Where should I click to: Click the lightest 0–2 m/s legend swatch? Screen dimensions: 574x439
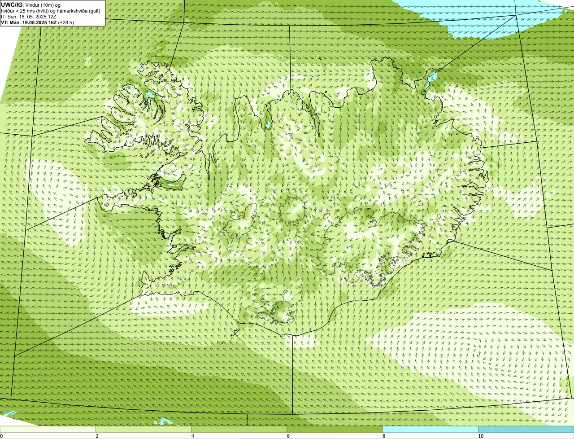point(48,430)
